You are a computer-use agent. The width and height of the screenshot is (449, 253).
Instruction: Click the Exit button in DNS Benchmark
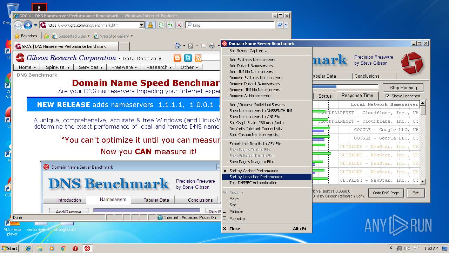[415, 193]
